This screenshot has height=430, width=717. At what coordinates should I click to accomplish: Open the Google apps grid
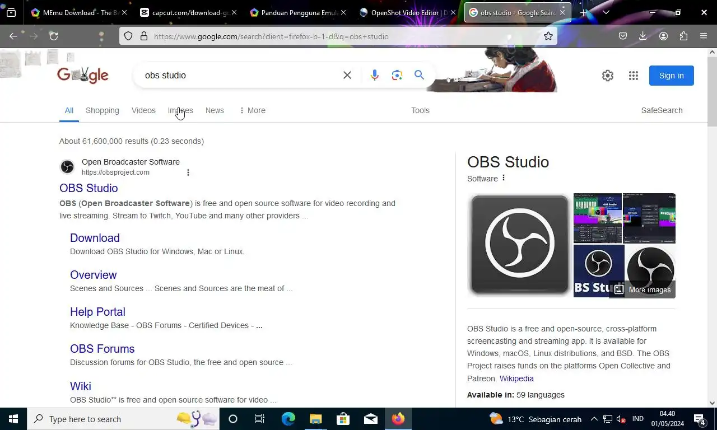pos(634,76)
